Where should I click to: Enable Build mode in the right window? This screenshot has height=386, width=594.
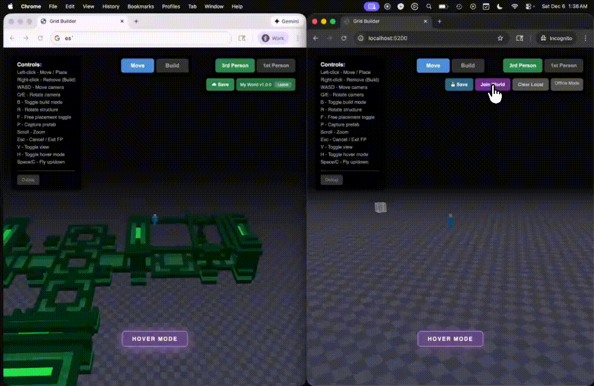pos(468,65)
